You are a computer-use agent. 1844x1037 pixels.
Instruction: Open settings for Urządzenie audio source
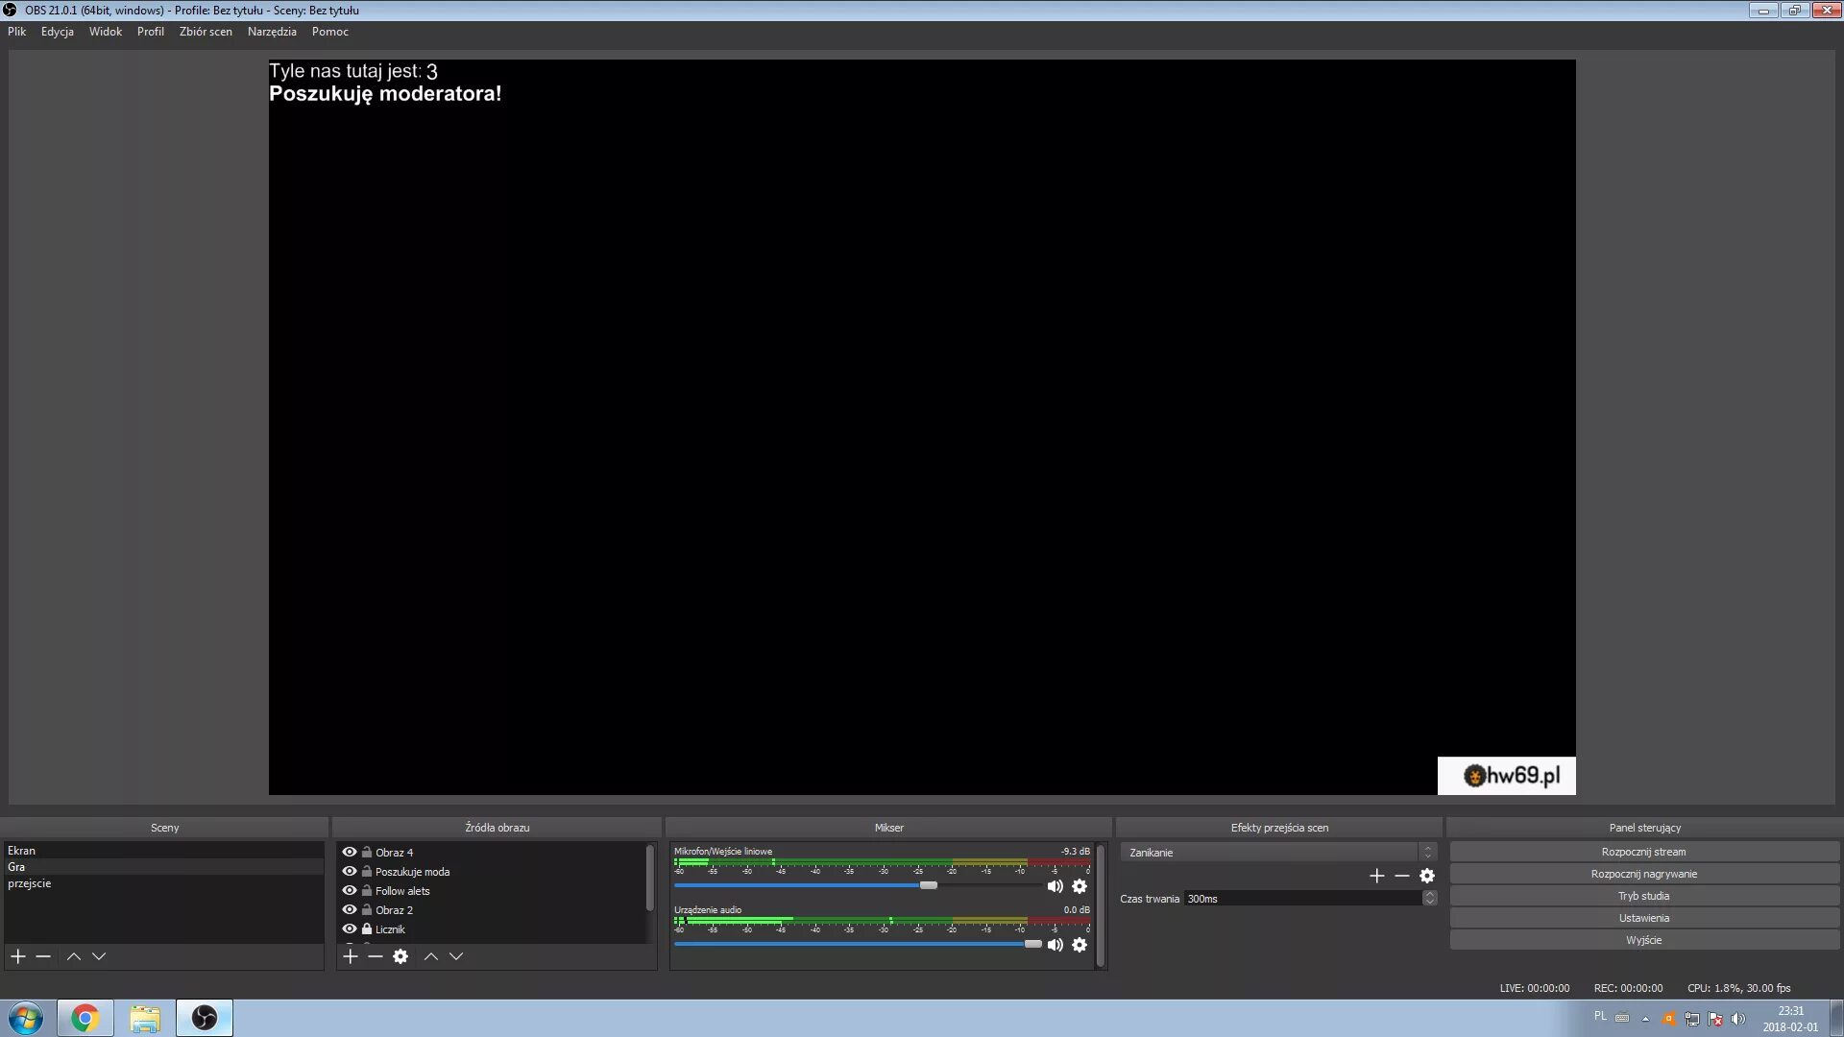pos(1080,945)
